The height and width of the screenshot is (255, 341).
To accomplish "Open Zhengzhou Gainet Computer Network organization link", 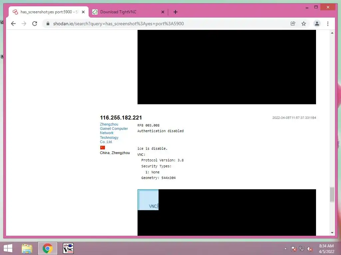I will click(x=114, y=133).
